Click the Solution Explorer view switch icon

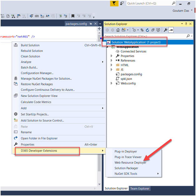click(124, 30)
